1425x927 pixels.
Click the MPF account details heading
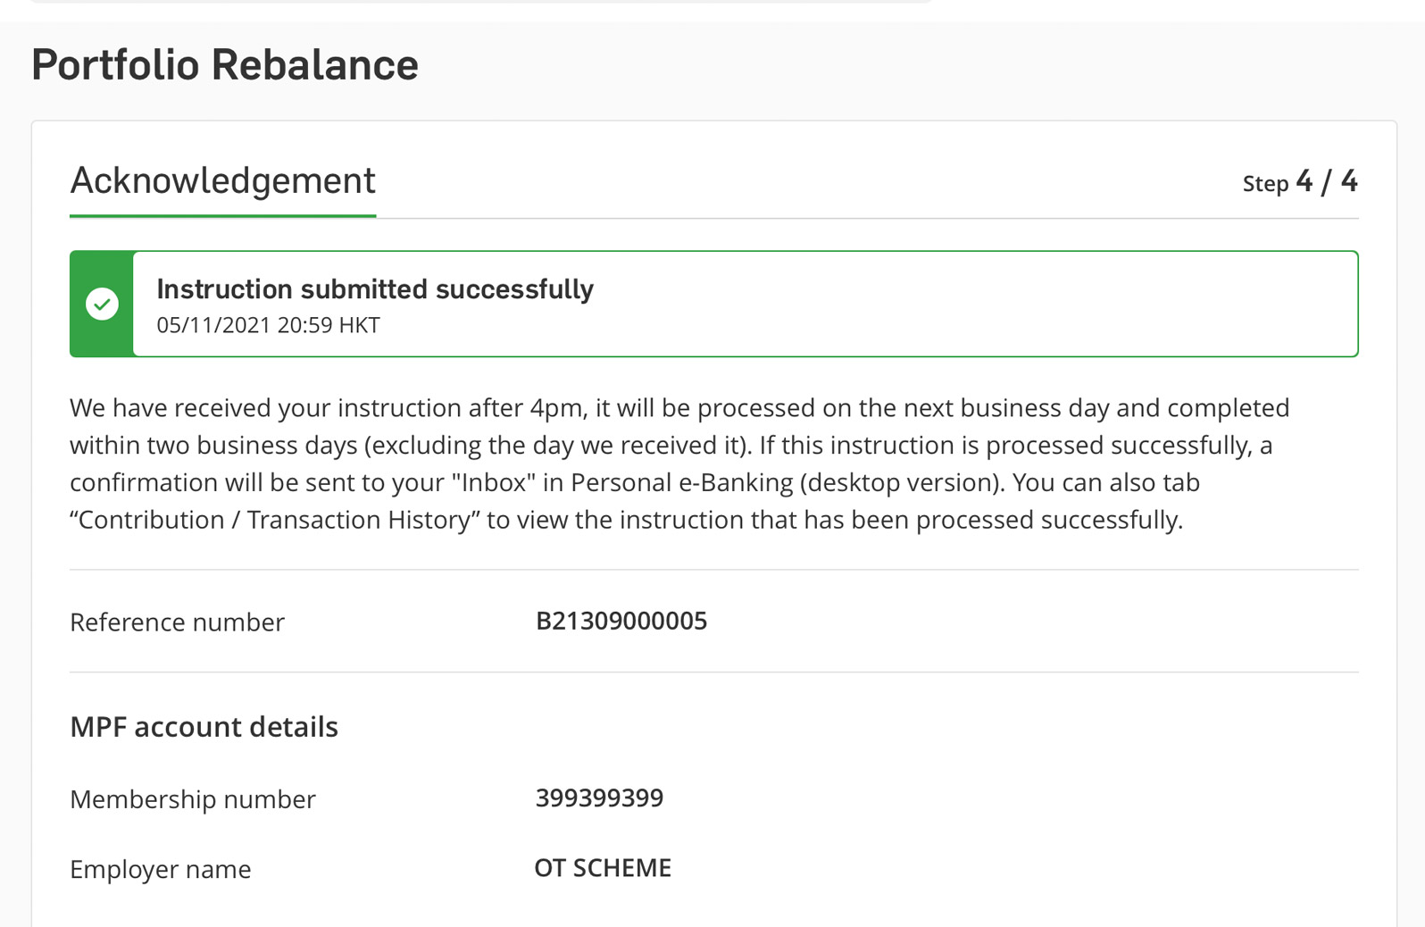(204, 727)
